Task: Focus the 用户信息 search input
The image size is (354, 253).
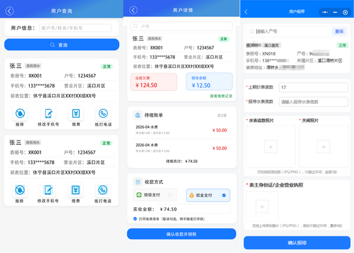Action: coord(75,28)
